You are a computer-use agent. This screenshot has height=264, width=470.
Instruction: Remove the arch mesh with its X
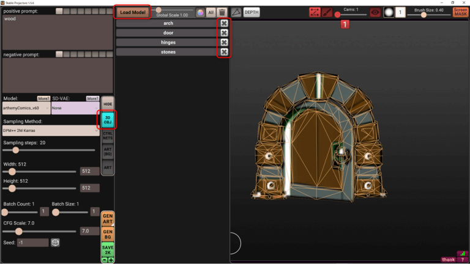click(224, 23)
